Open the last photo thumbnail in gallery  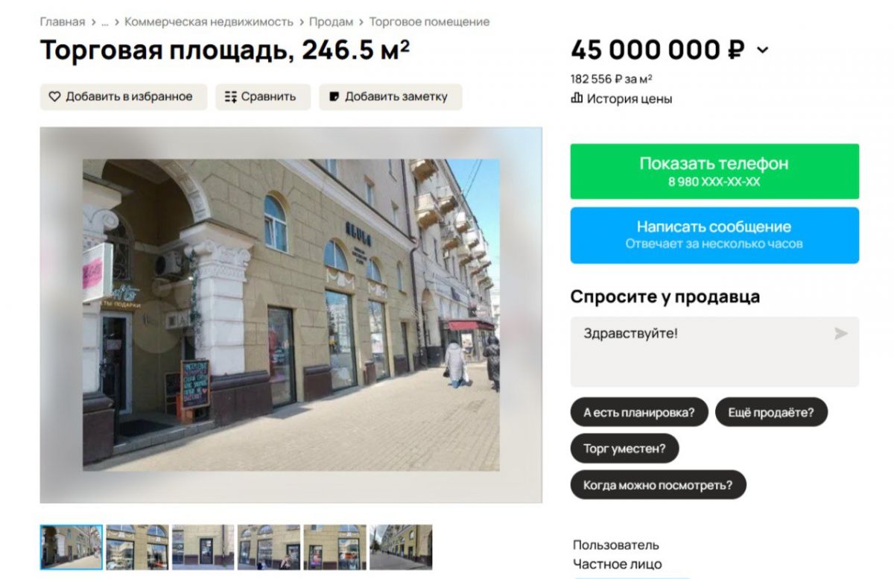401,548
